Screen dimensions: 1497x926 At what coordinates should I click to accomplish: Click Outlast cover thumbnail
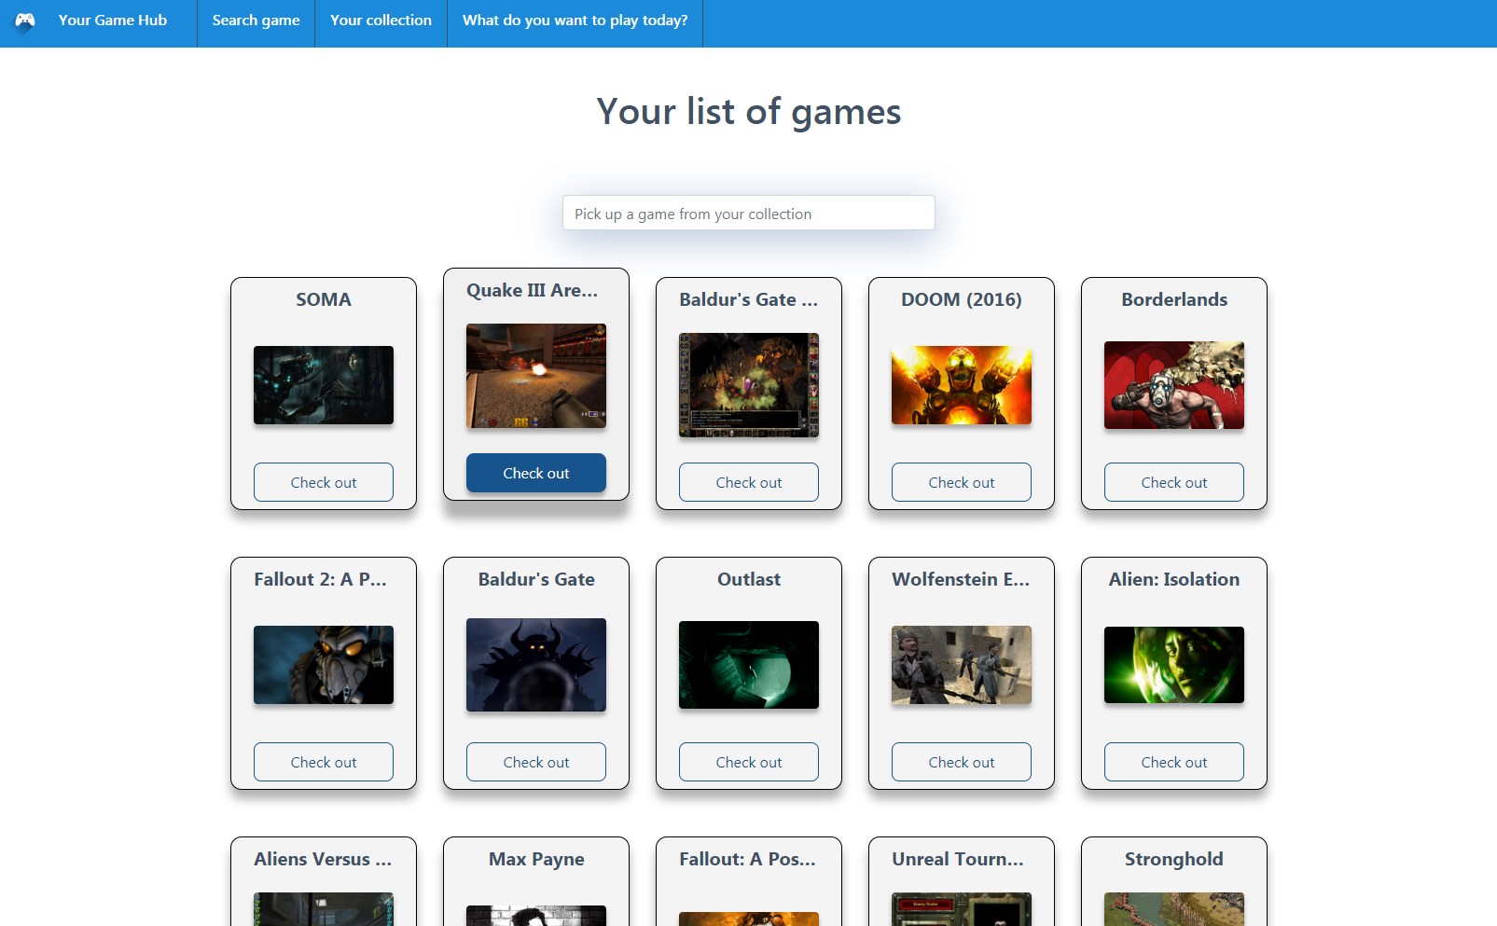point(749,665)
